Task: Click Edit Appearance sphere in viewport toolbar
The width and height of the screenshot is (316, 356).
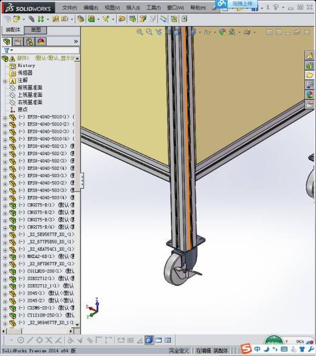Action: click(x=222, y=32)
